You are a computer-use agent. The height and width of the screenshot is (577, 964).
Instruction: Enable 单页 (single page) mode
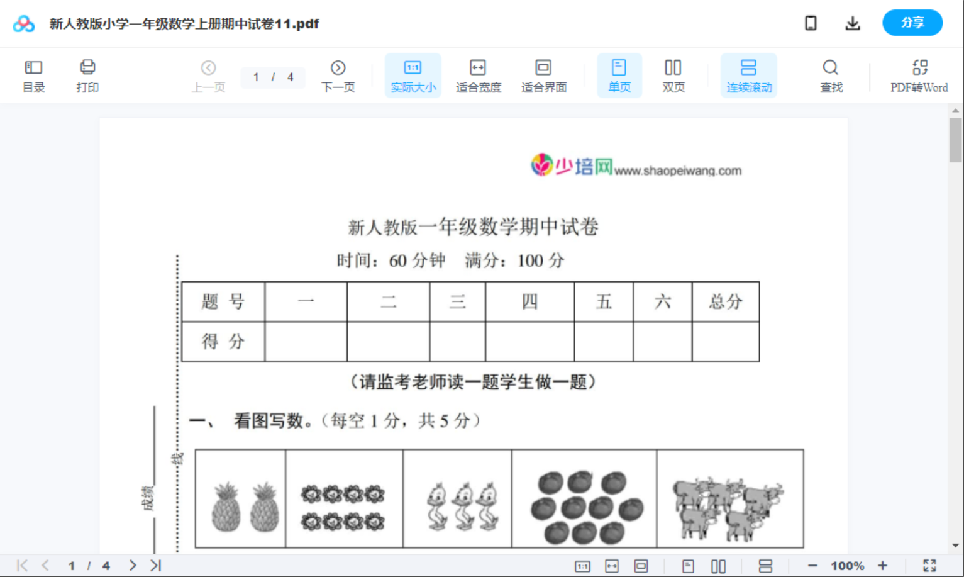point(619,74)
